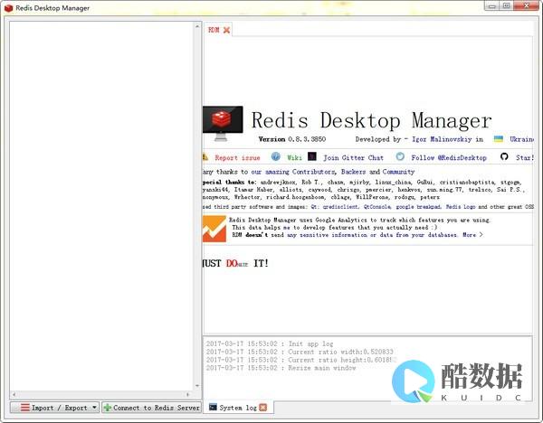543x423 pixels.
Task: Click the Version 0.8.3.3850 text
Action: (292, 139)
